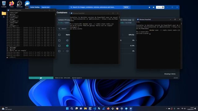
Task: Click the green running container icon
Action: click(x=67, y=46)
